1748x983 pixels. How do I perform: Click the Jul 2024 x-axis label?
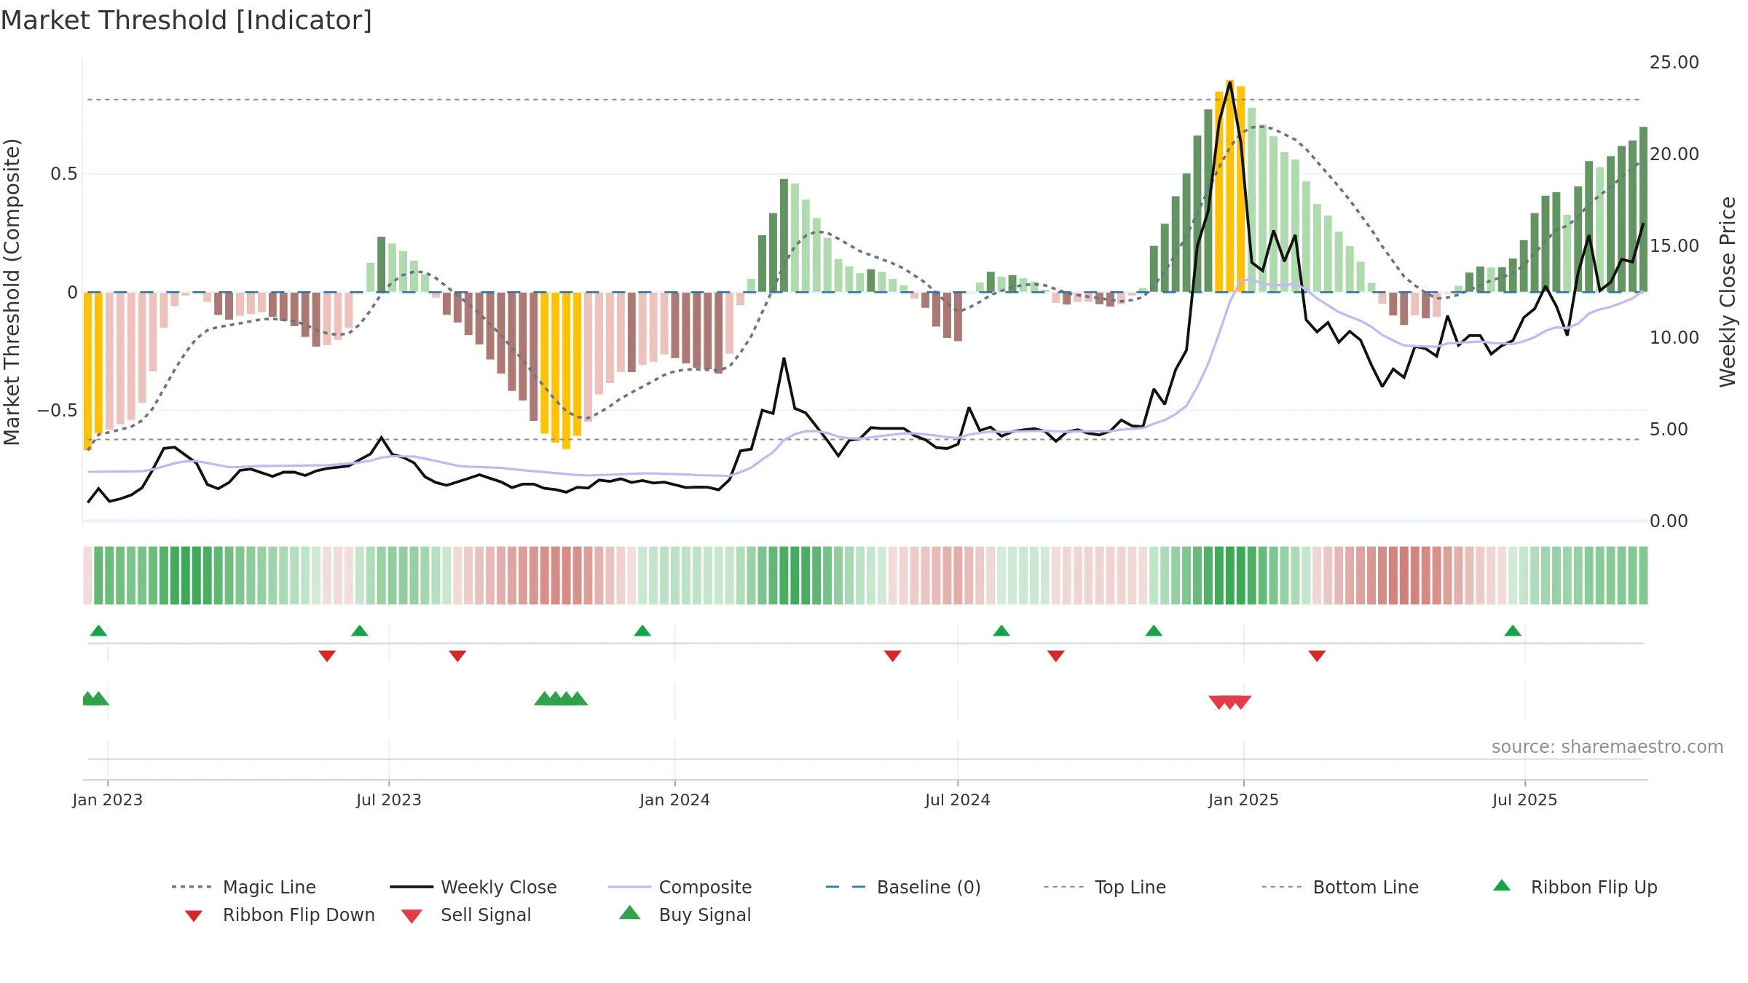pos(958,800)
